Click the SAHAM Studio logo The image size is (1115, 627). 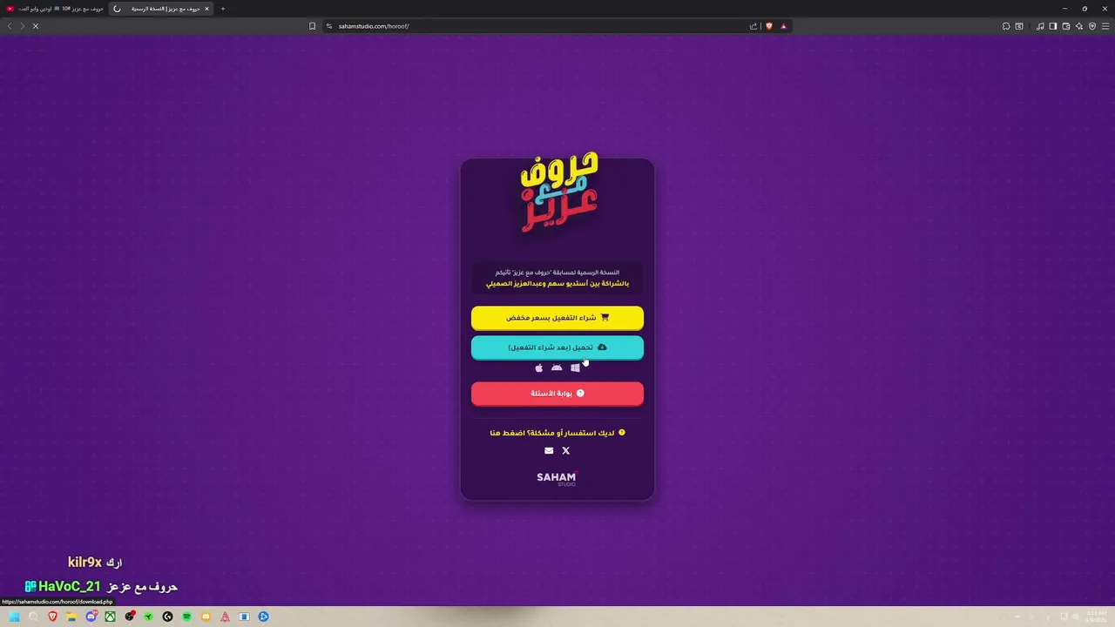pos(557,478)
